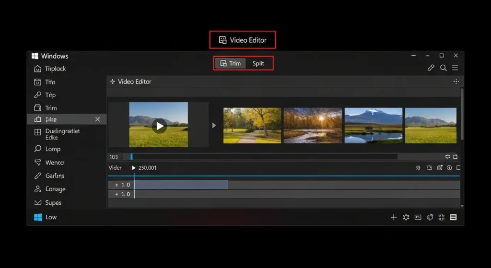Play the preview video with the round play button
This screenshot has width=491, height=268.
point(159,126)
